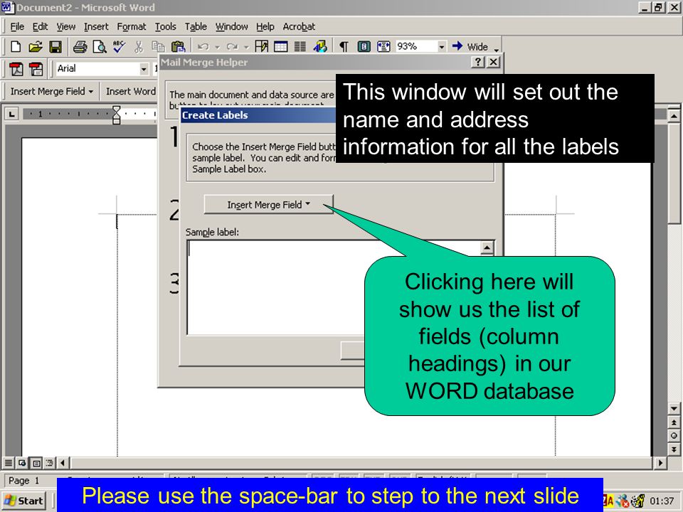Open Insert Word Field dropdown
Image resolution: width=683 pixels, height=512 pixels.
point(131,92)
